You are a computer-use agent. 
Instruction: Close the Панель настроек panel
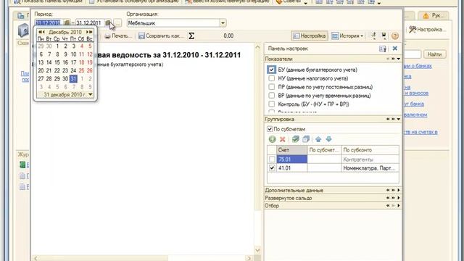[x=394, y=49]
